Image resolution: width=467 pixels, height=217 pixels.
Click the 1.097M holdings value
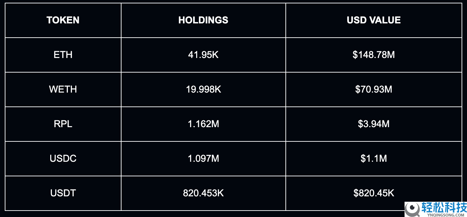click(x=203, y=159)
